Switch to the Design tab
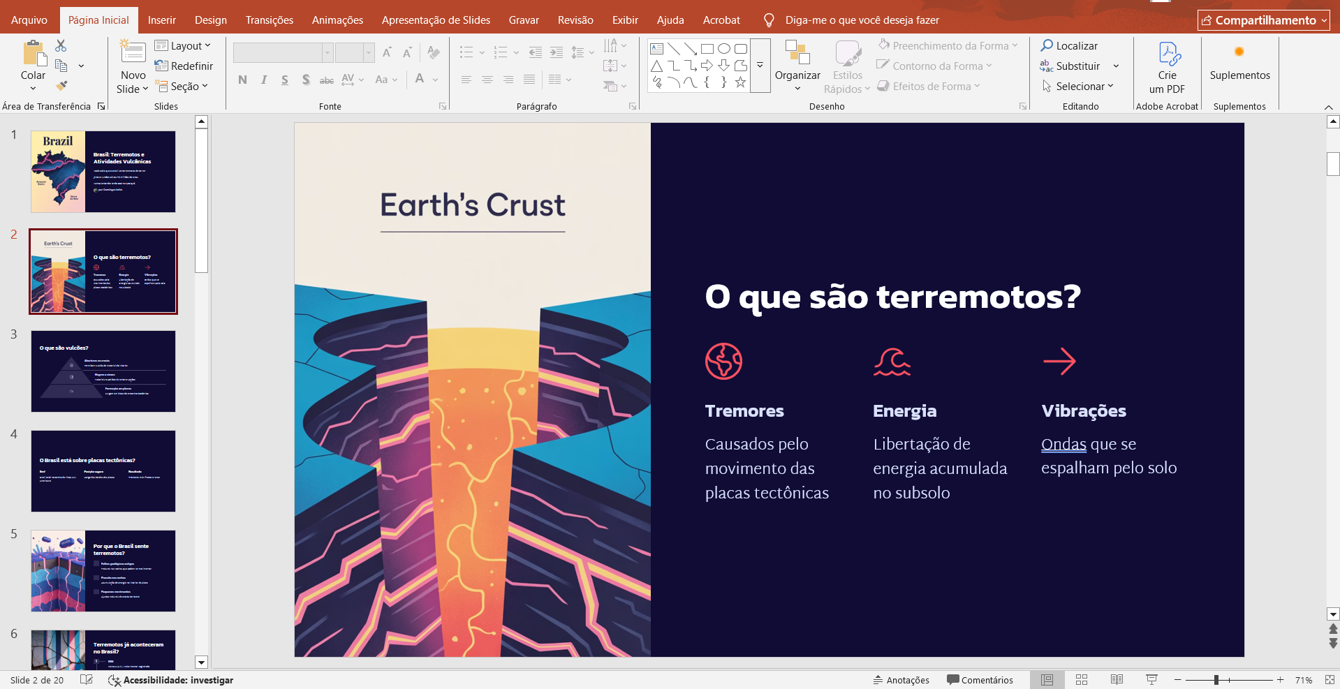This screenshot has width=1340, height=689. pos(211,20)
